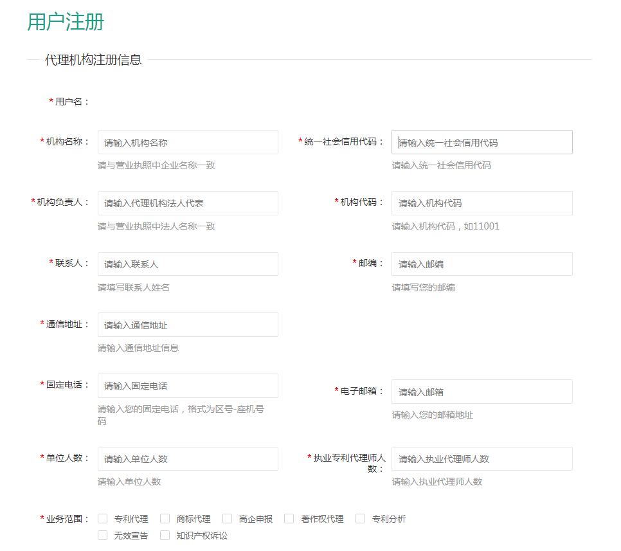Image resolution: width=621 pixels, height=551 pixels.
Task: Tick the 知识产权诉讼 checkbox
Action: [x=165, y=535]
